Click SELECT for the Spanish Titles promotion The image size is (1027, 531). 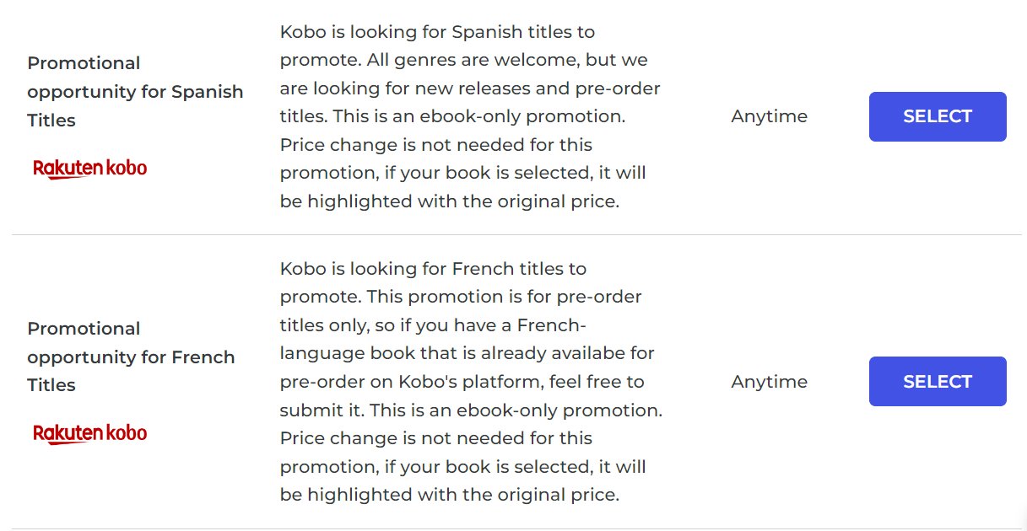pyautogui.click(x=938, y=116)
